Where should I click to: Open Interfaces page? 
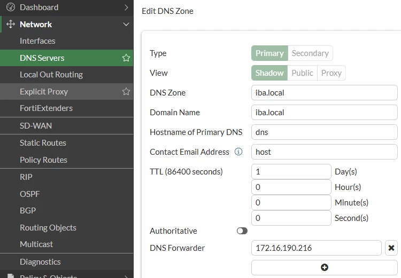[x=66, y=41]
